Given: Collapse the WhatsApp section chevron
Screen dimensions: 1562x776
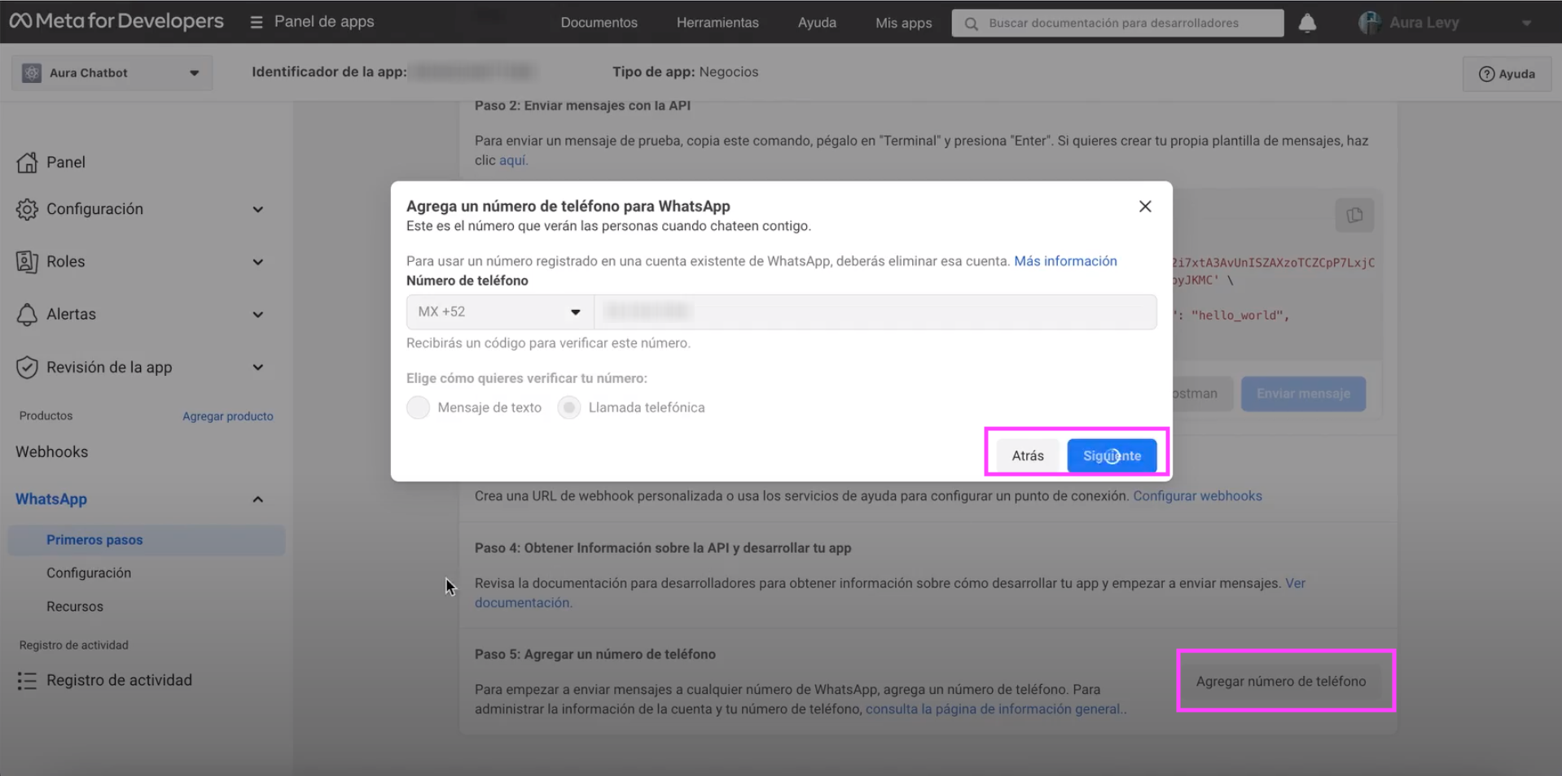Looking at the screenshot, I should 258,499.
